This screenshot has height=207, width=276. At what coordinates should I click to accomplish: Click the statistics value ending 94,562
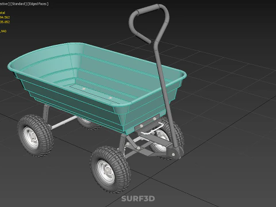[5, 17]
